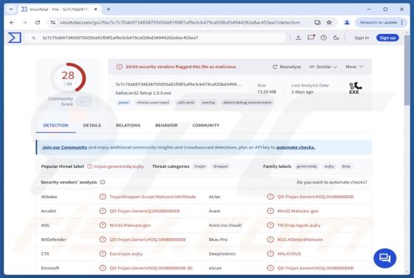This screenshot has height=278, width=414.
Task: Click the popular threat label warning icon
Action: (89, 166)
